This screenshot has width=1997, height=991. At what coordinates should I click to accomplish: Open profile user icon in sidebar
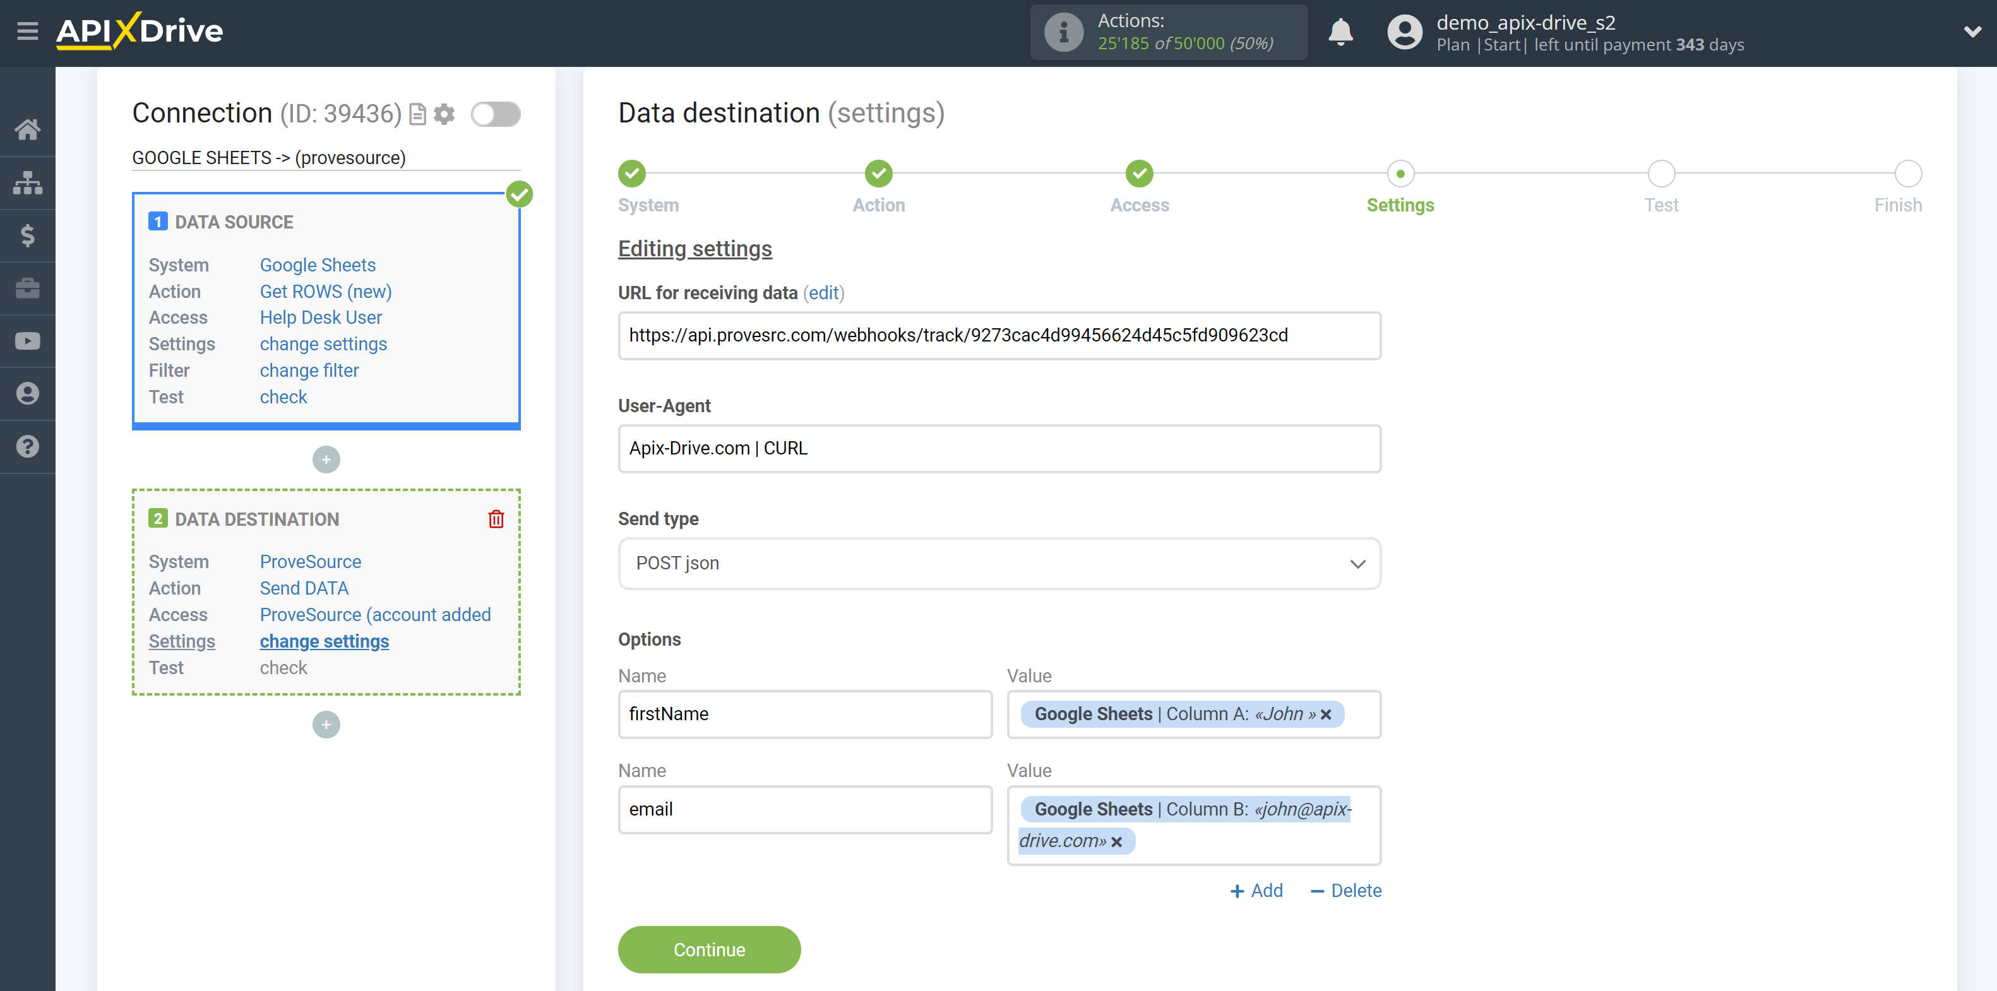28,394
